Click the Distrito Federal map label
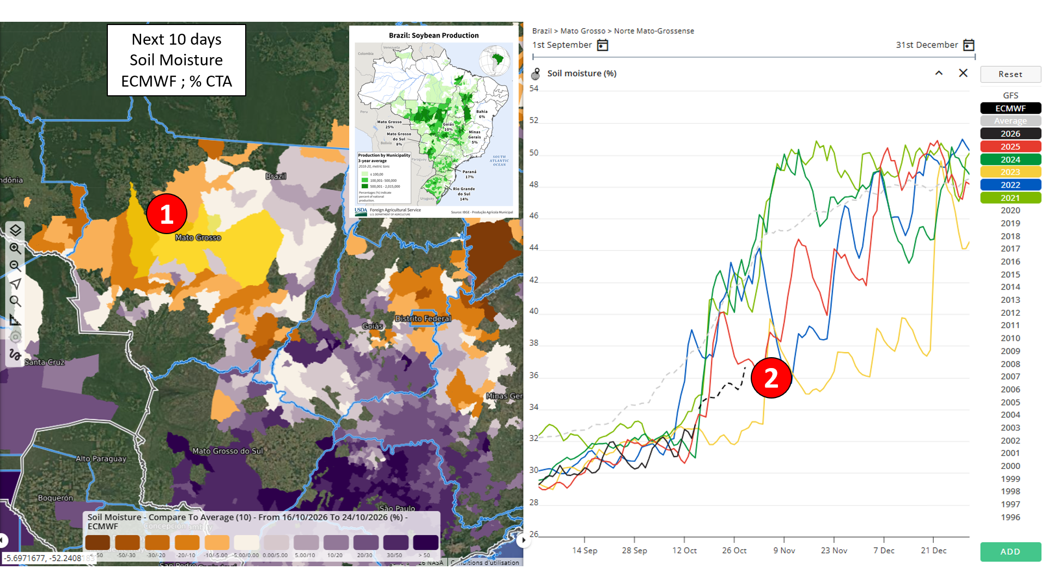1046x588 pixels. coord(423,318)
